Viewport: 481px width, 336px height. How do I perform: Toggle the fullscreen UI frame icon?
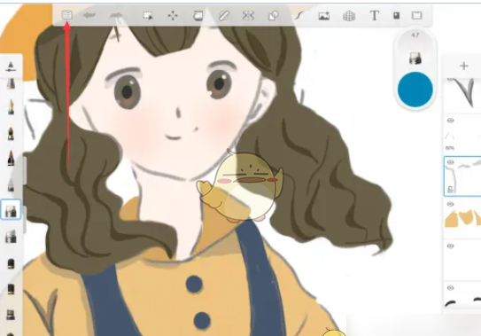click(416, 15)
